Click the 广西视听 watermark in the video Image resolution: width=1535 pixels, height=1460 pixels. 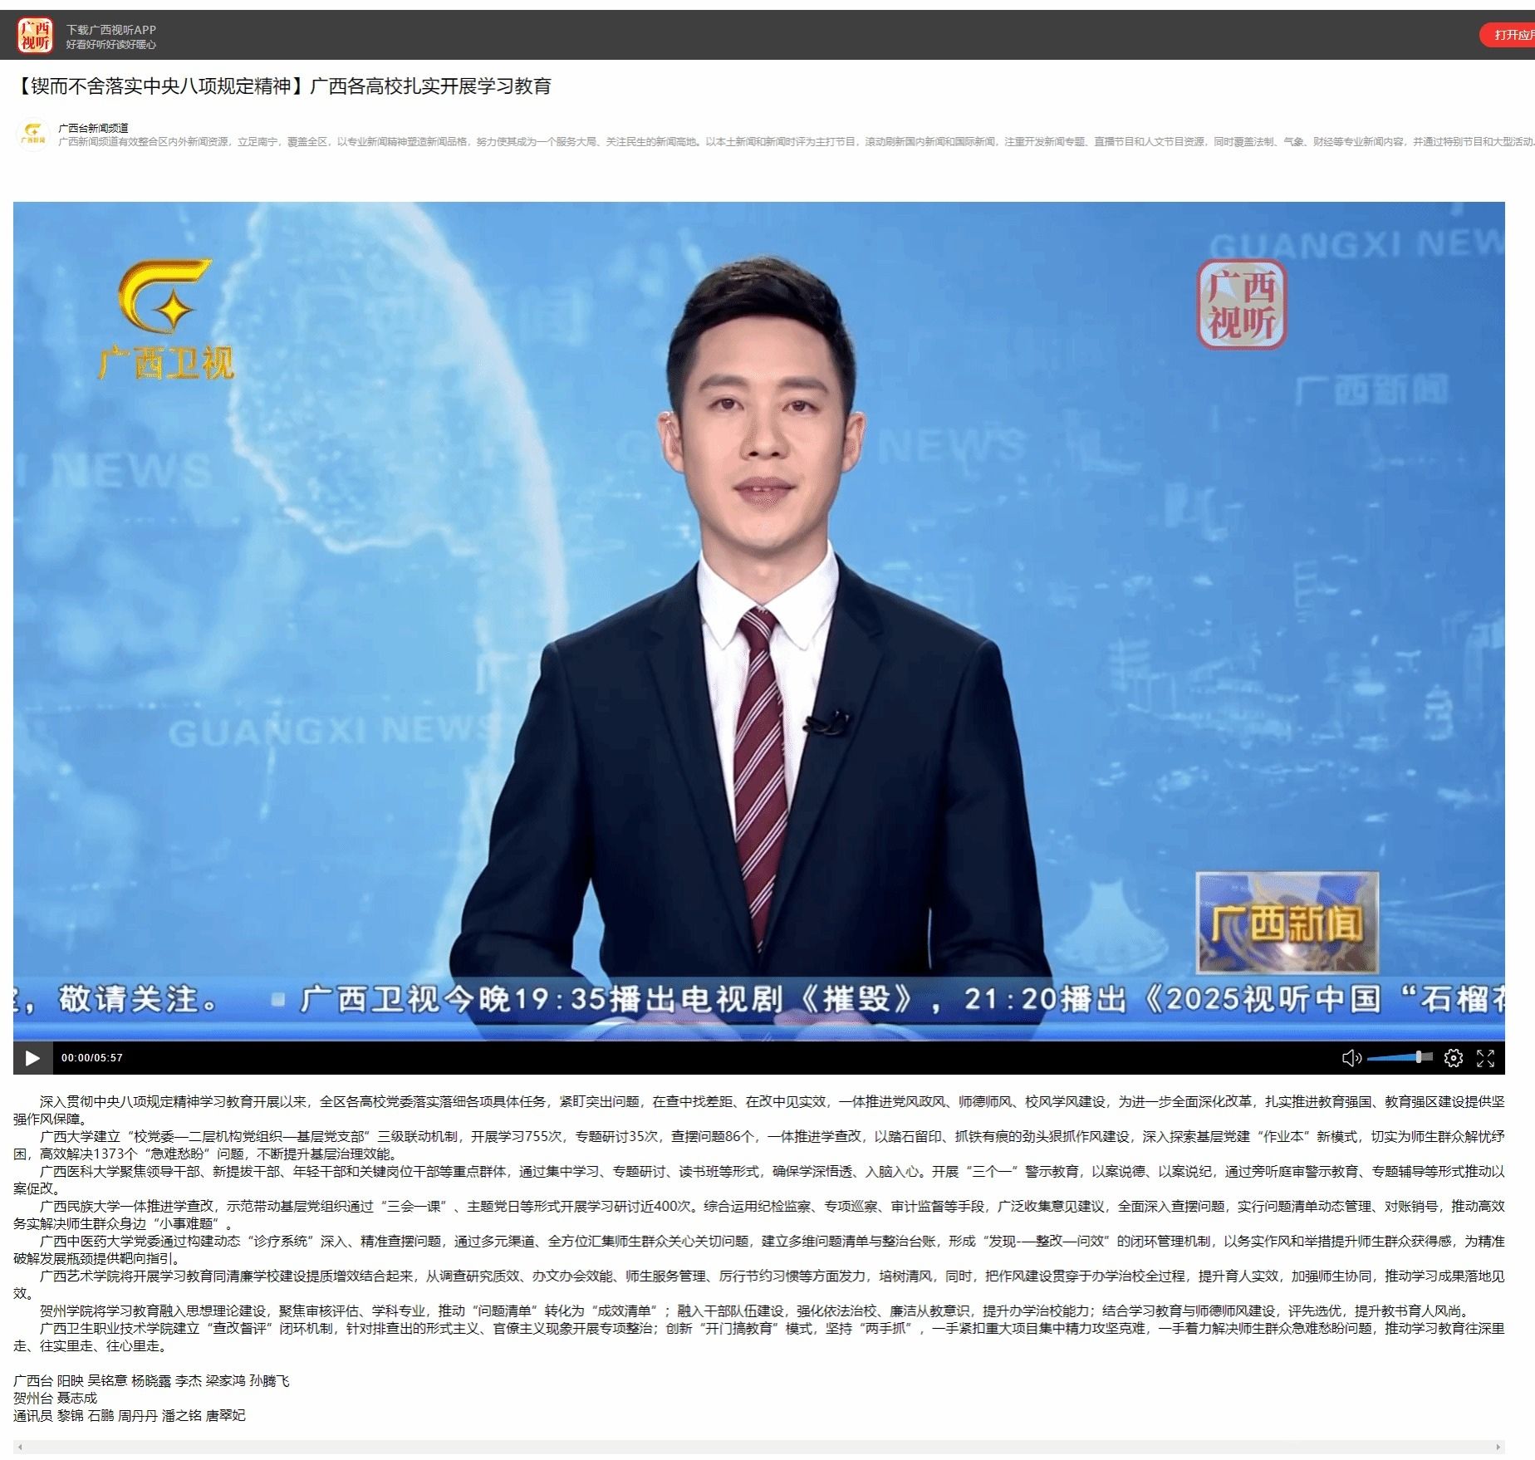click(x=1241, y=304)
